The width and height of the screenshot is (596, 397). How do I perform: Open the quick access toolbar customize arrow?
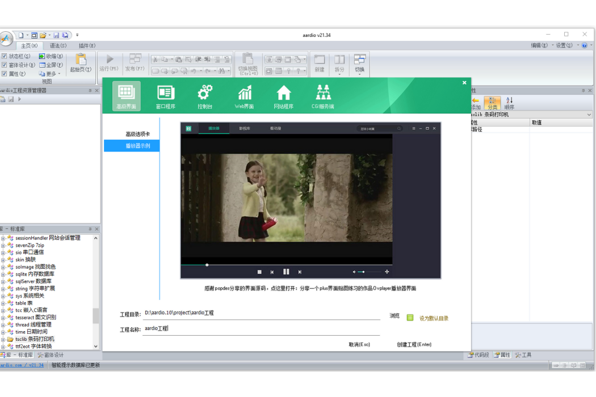tap(77, 35)
